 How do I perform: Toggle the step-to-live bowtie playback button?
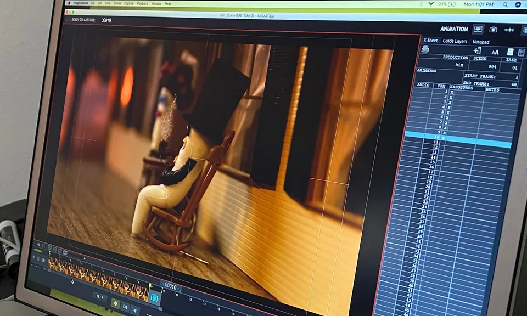(x=125, y=307)
